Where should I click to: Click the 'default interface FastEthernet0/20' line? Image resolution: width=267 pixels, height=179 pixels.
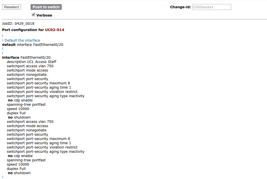(33, 45)
